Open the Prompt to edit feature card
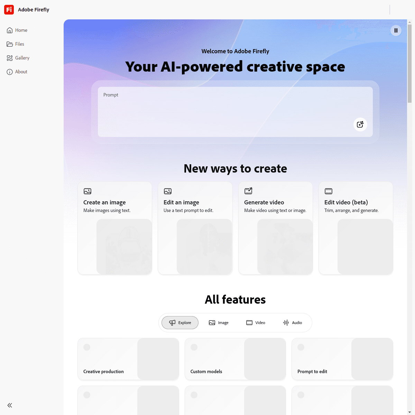415x415 pixels. click(342, 359)
